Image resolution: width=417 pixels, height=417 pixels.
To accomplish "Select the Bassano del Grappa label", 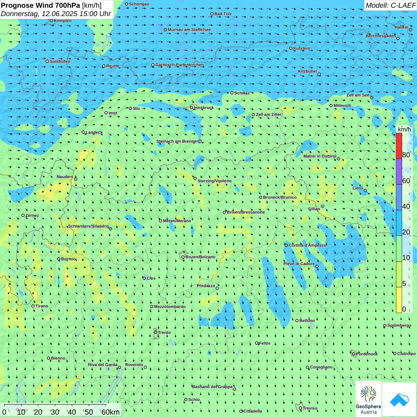I will pos(212,387).
